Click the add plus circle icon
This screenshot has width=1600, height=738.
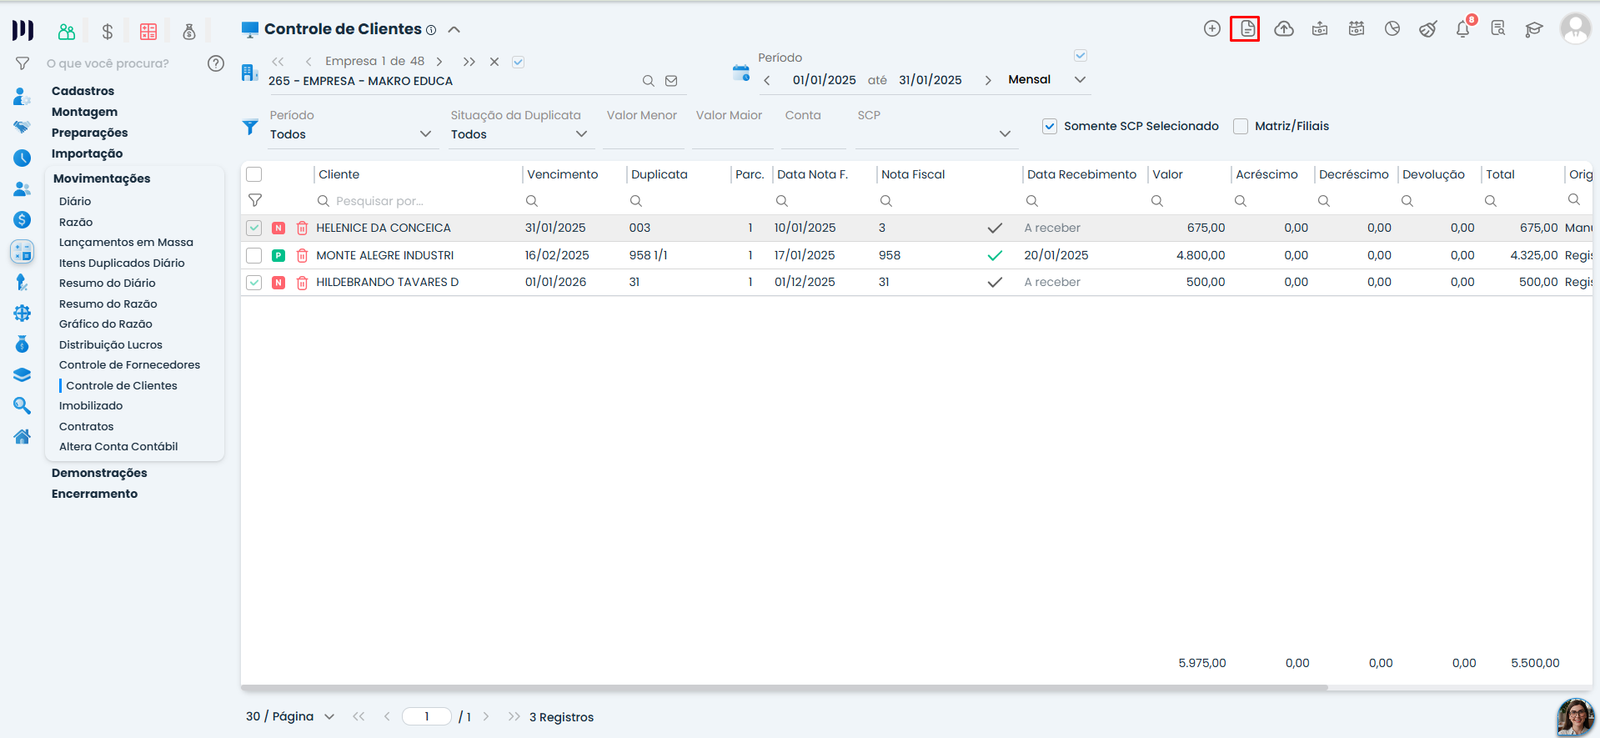1212,29
